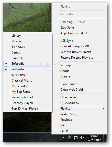Pick Music Videos from the submenu
The height and width of the screenshot is (147, 112).
click(x=27, y=86)
